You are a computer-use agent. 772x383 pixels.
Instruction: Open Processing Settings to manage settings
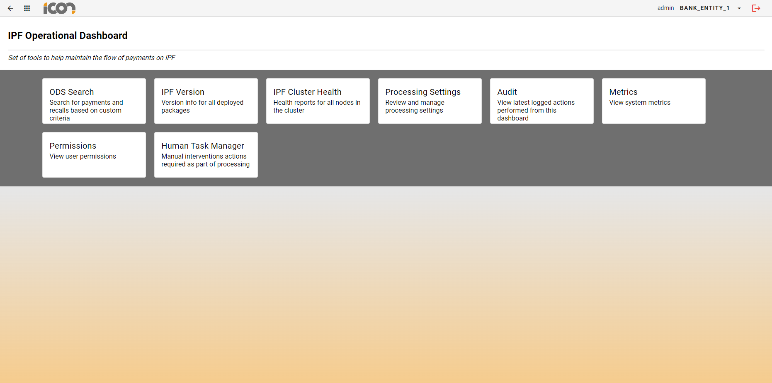pyautogui.click(x=430, y=101)
